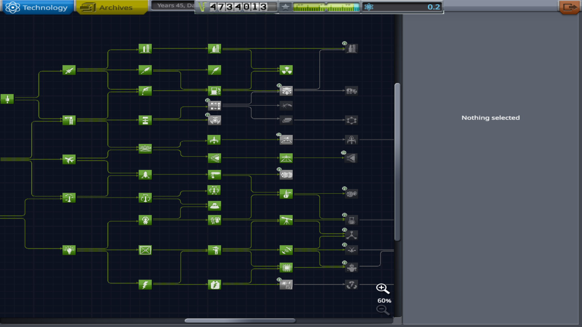The width and height of the screenshot is (582, 327).
Task: Click the science points atom counter
Action: [x=402, y=7]
